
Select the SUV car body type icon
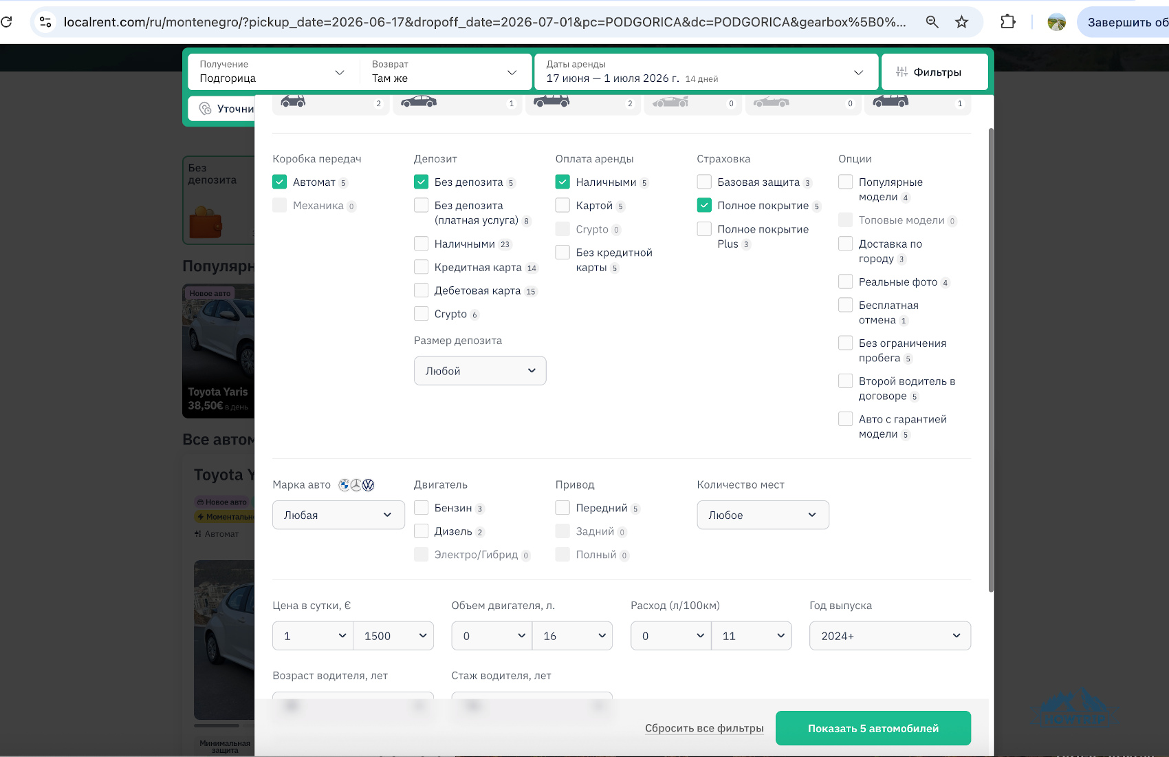click(x=551, y=101)
